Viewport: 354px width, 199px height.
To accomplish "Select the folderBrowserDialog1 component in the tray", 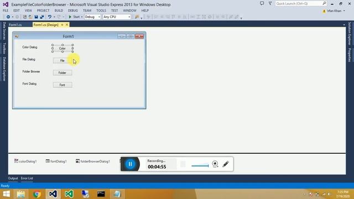I will [x=93, y=161].
